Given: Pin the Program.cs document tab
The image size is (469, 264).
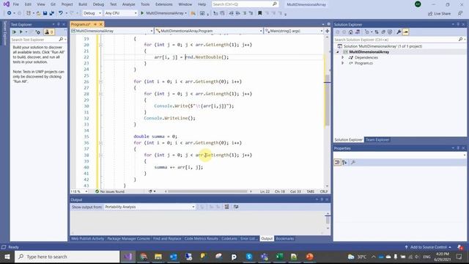Looking at the screenshot, I should (95, 24).
